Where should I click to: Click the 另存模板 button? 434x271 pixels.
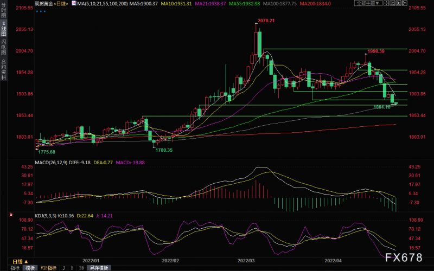99,268
